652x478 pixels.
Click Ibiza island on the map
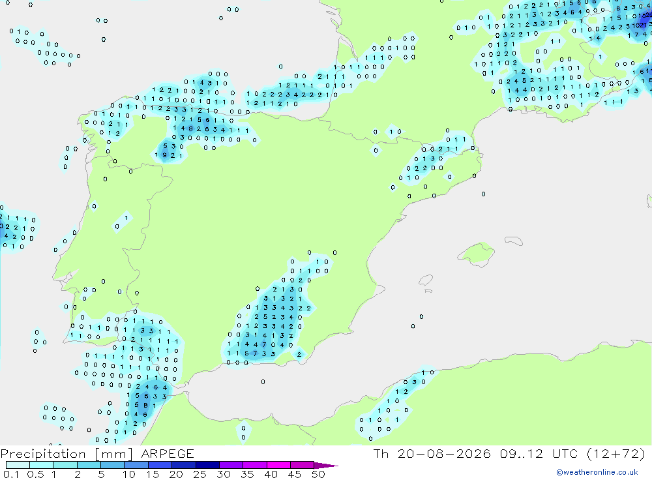click(426, 280)
